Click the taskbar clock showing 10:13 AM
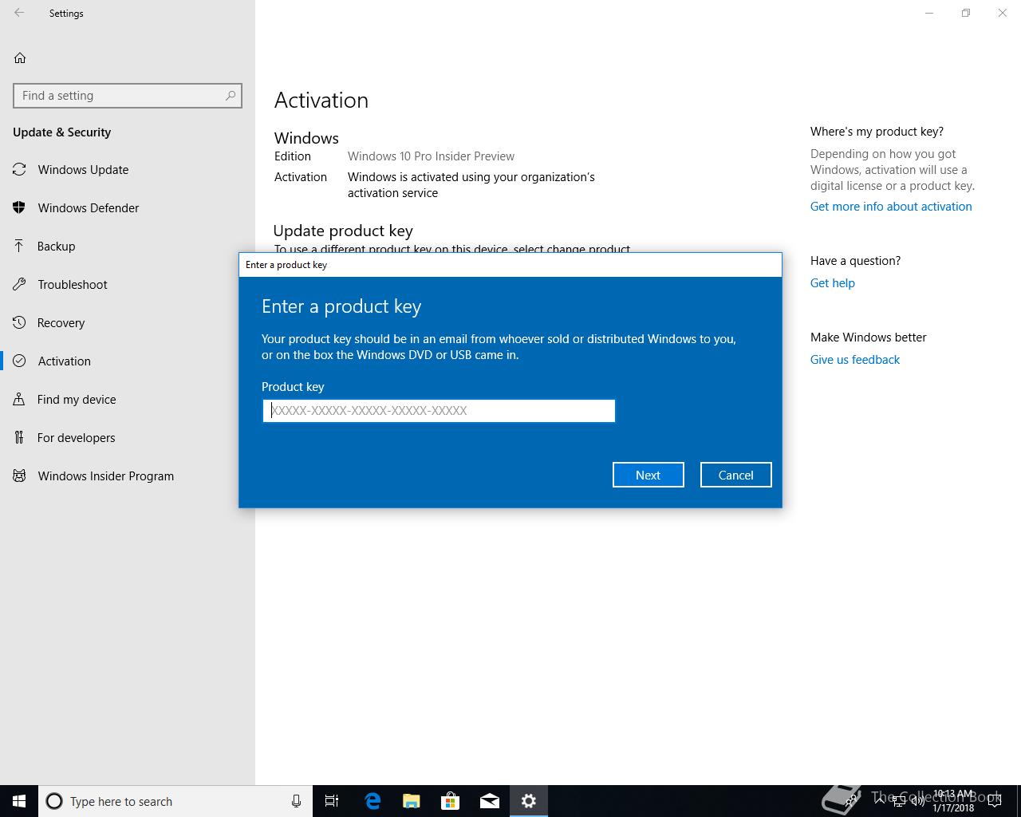Screen dimensions: 1021x817 [x=952, y=801]
